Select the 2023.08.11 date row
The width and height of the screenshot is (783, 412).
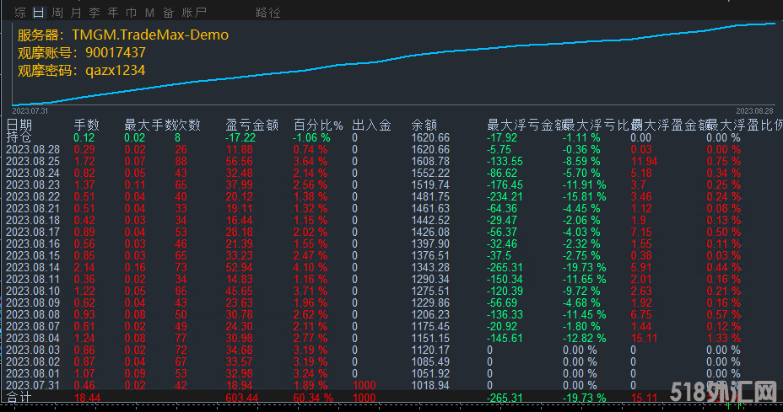32,280
